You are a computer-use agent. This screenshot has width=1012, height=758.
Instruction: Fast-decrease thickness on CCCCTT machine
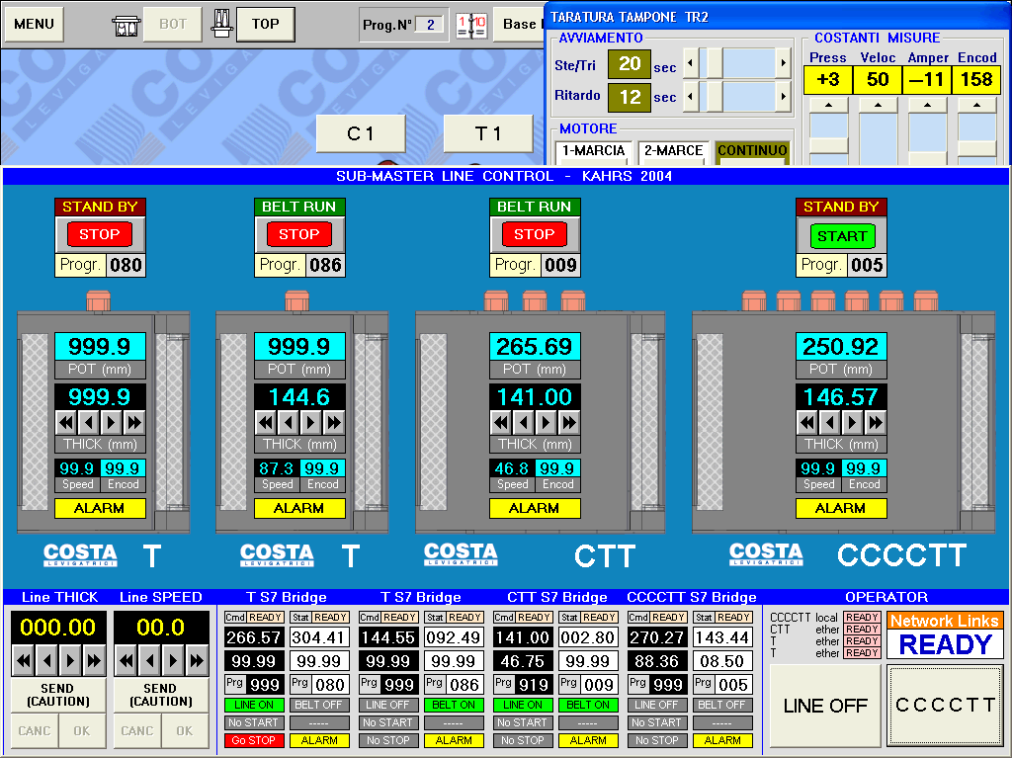tap(806, 423)
